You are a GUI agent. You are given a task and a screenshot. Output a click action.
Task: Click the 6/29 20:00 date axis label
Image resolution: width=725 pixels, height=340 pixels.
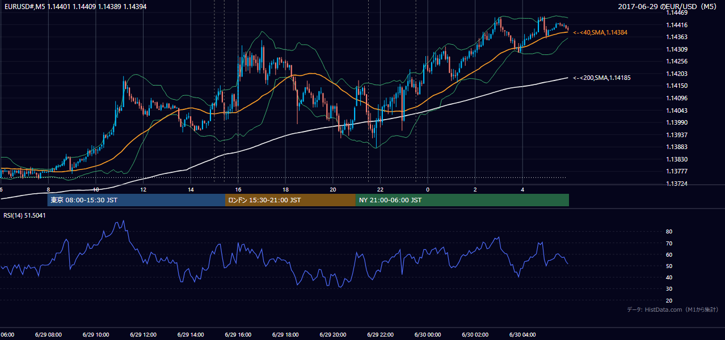click(332, 335)
